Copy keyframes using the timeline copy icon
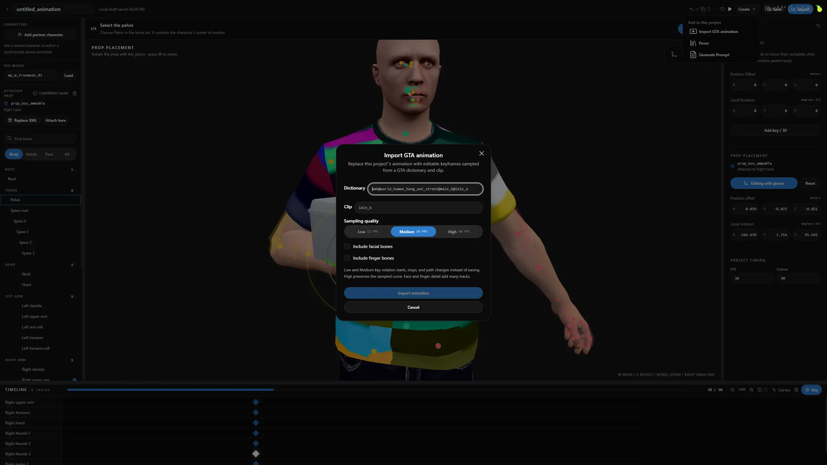The image size is (827, 465). 760,390
